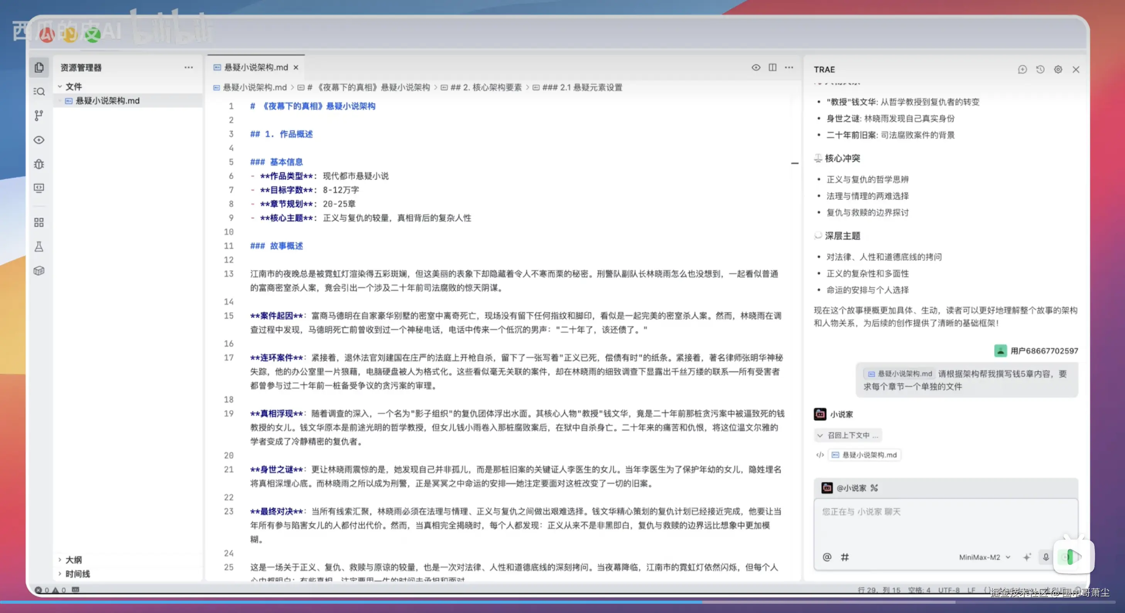
Task: Open Explorer panel more actions ellipsis
Action: click(189, 67)
